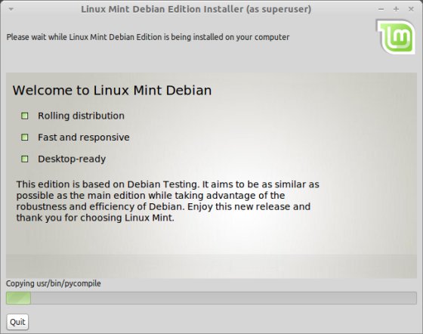The height and width of the screenshot is (334, 423).
Task: Click the 'Copying usr/bin/pycompile' status text
Action: [54, 283]
